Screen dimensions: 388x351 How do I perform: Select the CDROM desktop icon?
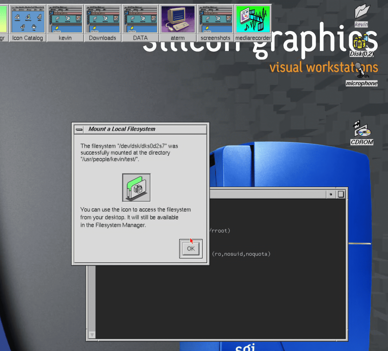(362, 133)
